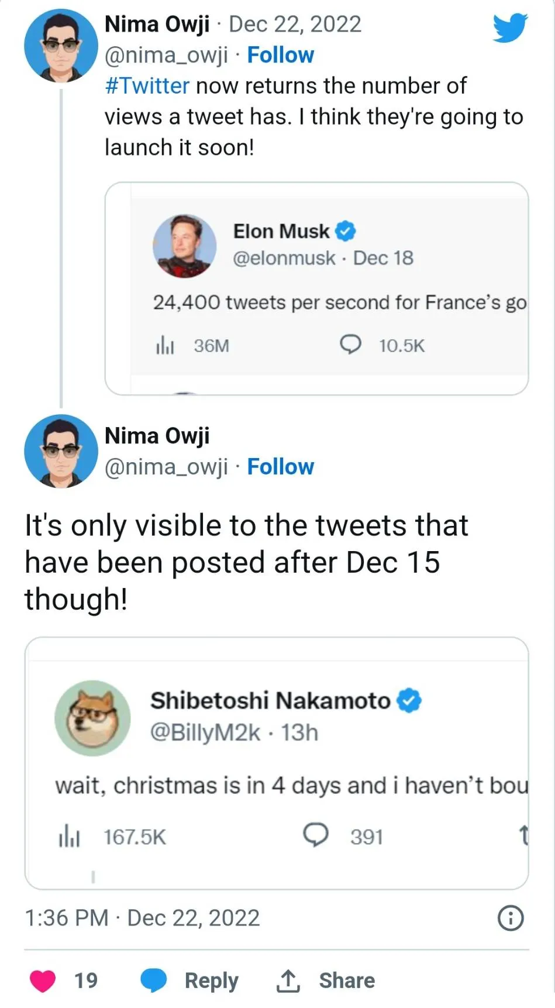
Task: Open the #Twitter hashtag link
Action: click(x=147, y=86)
